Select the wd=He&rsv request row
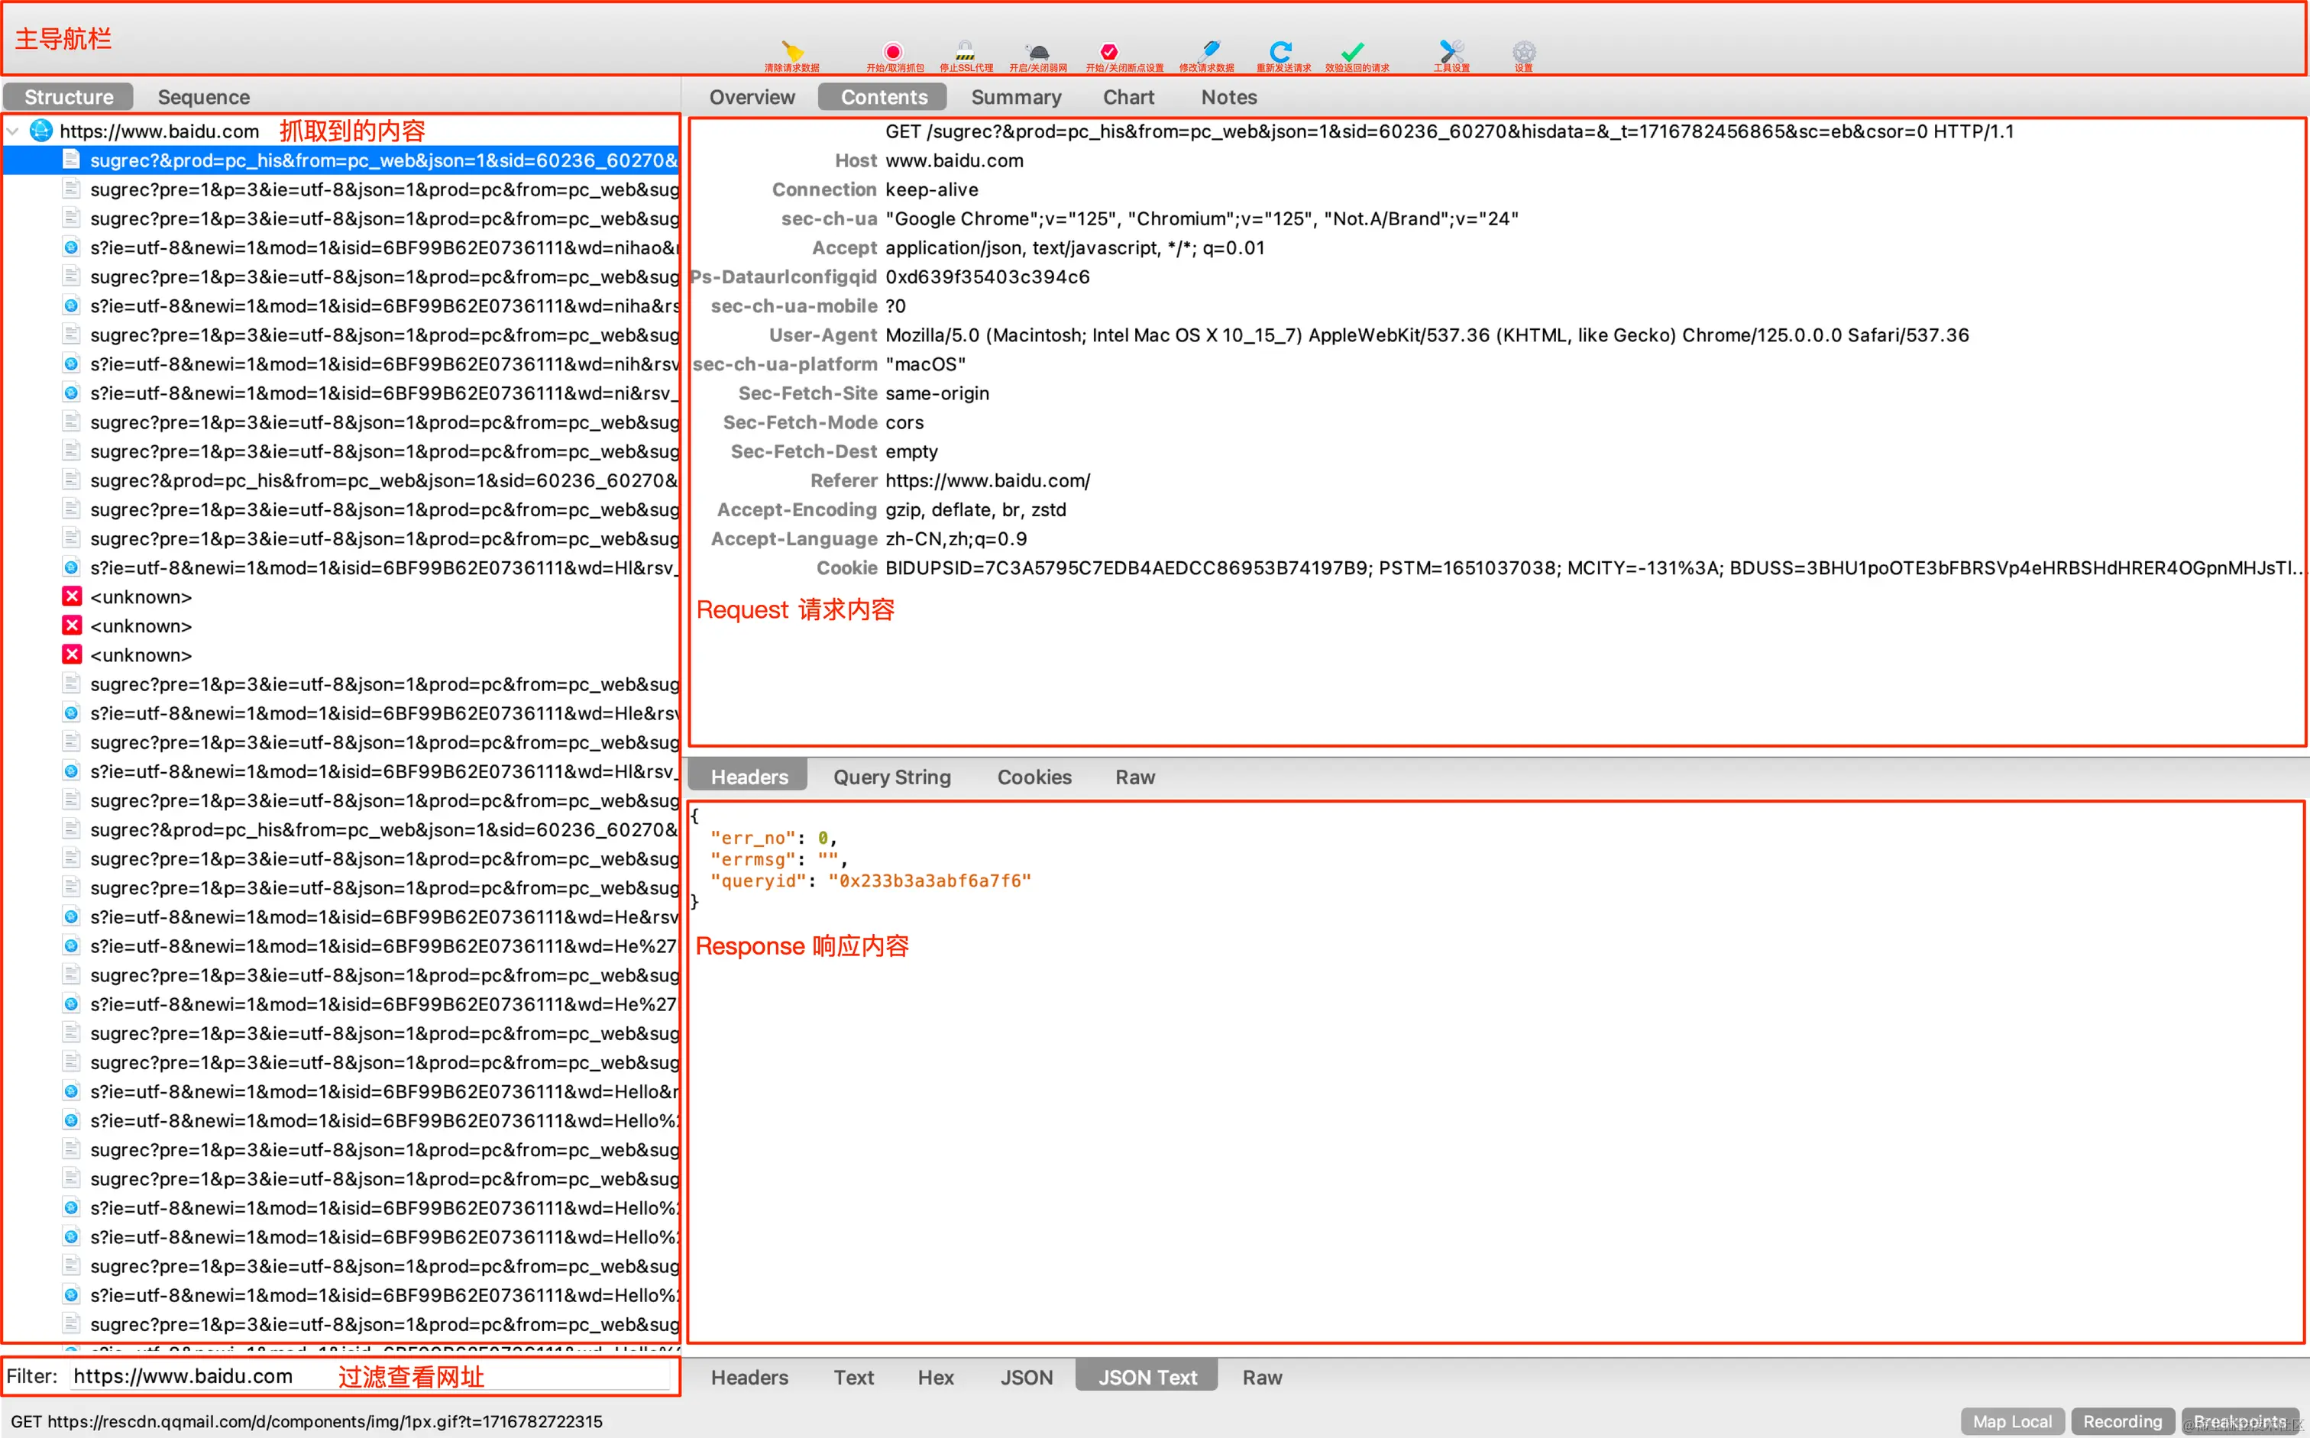The image size is (2310, 1438). [341, 917]
